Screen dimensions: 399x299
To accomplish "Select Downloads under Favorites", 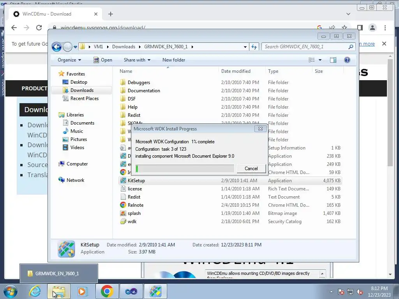I will pyautogui.click(x=82, y=90).
